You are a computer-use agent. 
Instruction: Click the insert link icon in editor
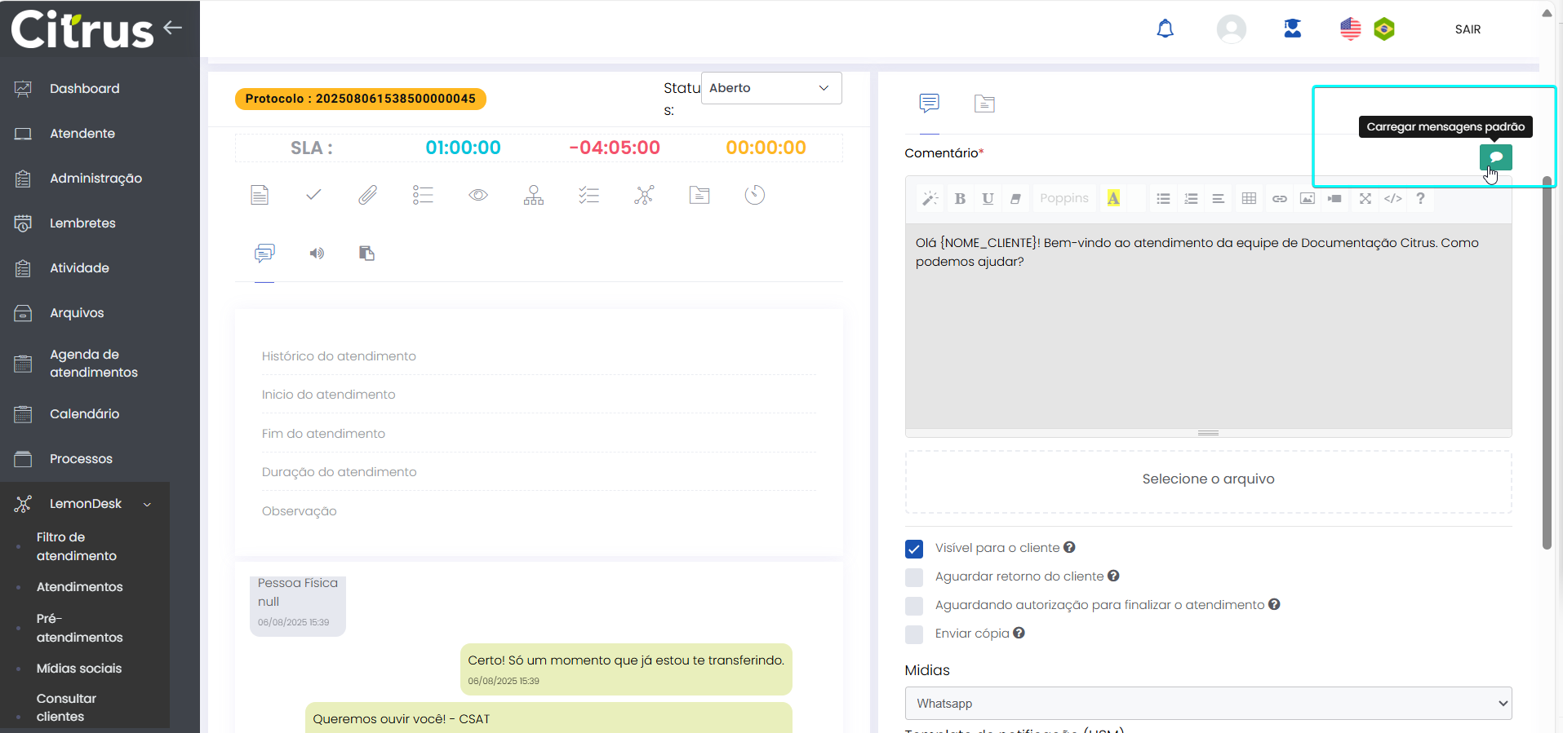(x=1279, y=198)
